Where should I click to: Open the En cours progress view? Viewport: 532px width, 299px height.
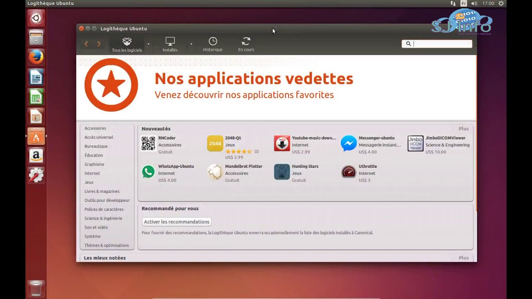(246, 45)
